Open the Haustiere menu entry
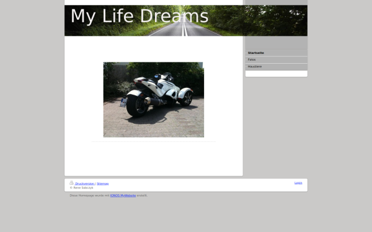Viewport: 372px width, 232px height. pos(276,67)
